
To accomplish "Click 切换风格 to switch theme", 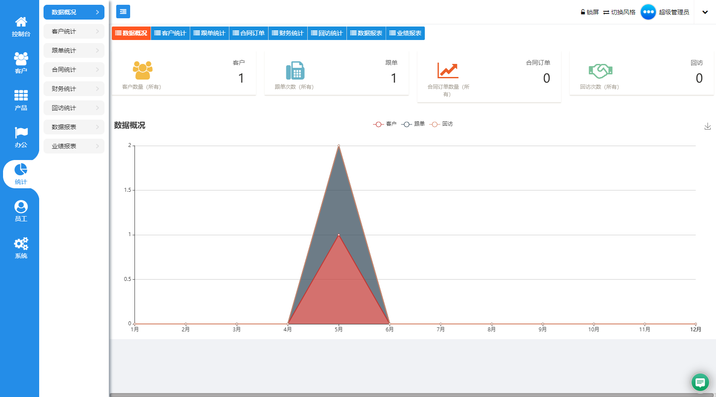I will (x=619, y=12).
